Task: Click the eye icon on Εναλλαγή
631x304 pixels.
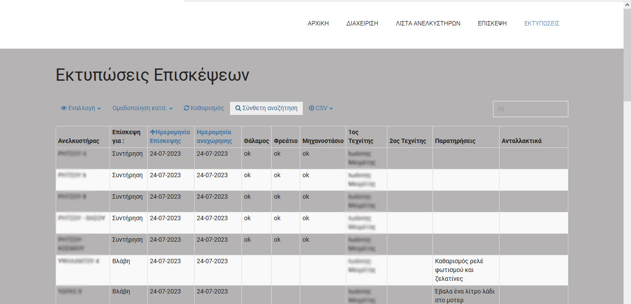Action: [x=64, y=108]
